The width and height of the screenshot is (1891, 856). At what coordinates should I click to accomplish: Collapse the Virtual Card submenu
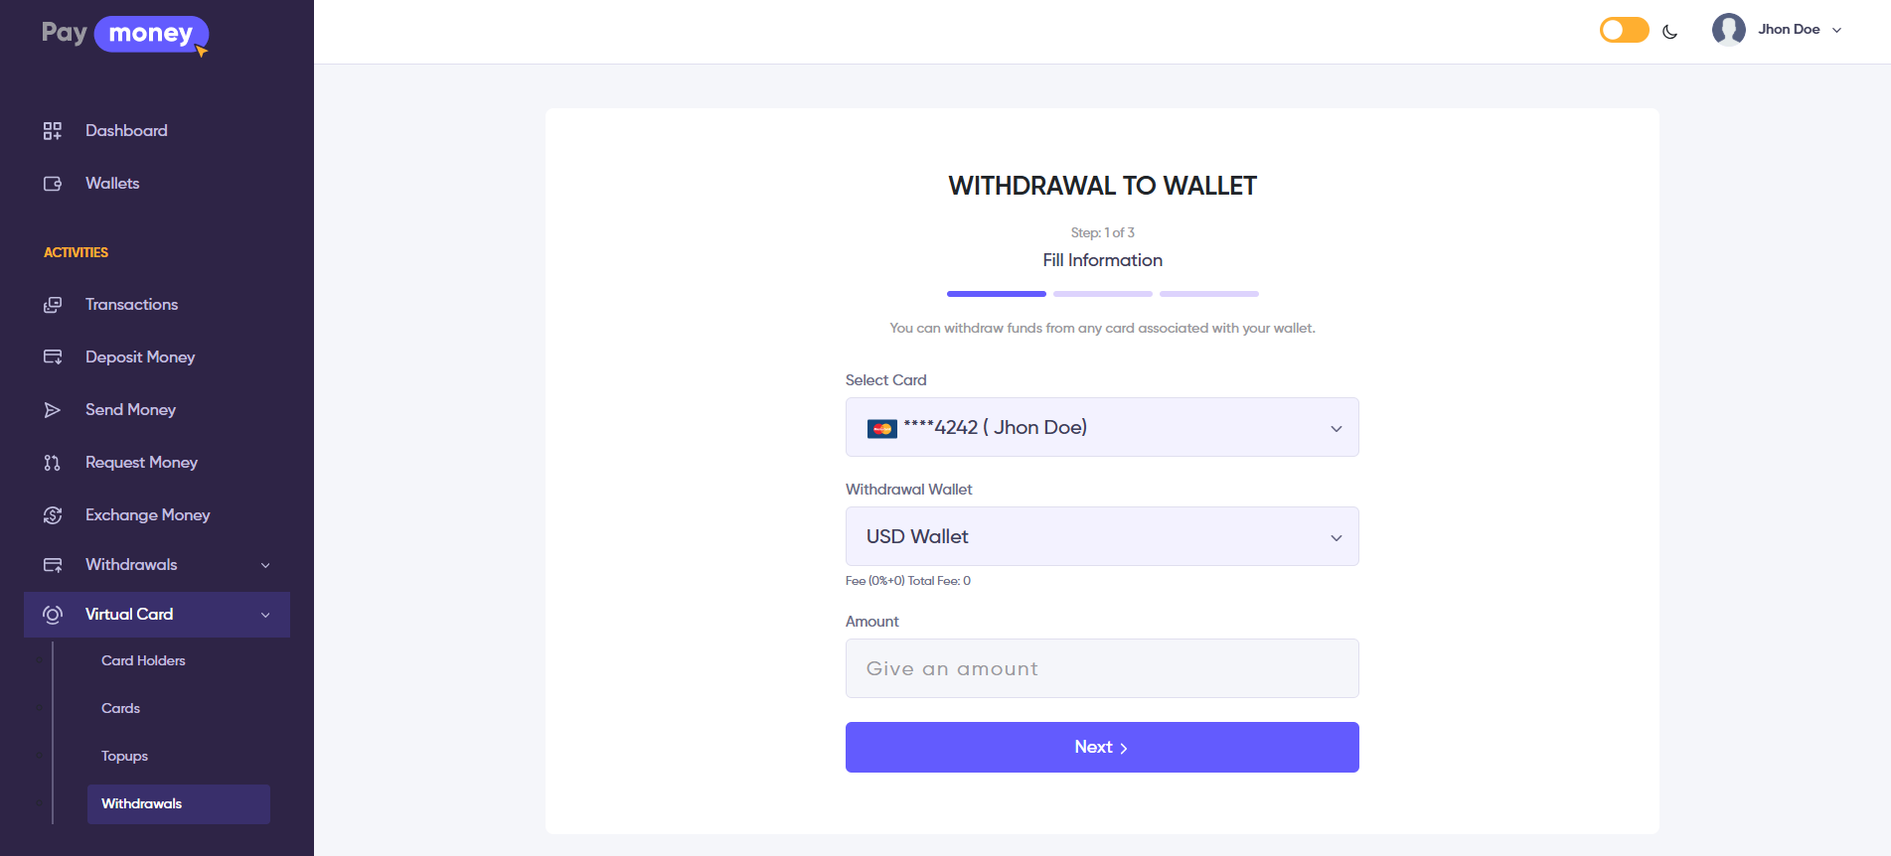coord(265,615)
